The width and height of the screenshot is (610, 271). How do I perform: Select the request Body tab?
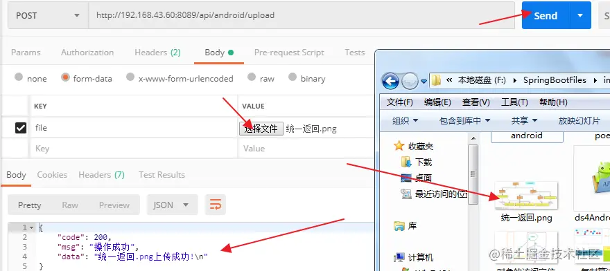[219, 53]
